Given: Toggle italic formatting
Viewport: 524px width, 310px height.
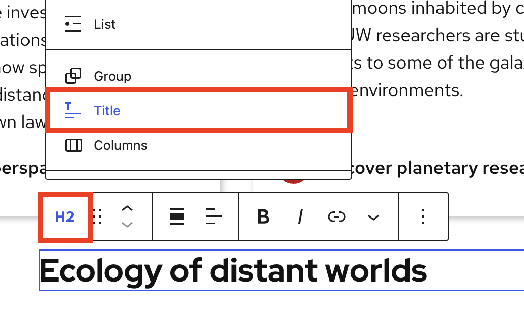Looking at the screenshot, I should 300,217.
